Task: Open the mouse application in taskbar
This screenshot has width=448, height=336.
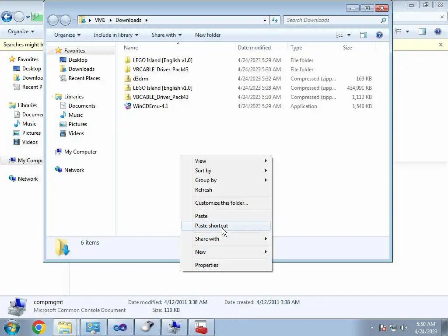Action: coord(147,327)
